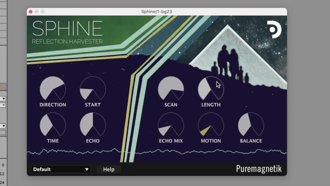Click the LENGTH knob
Screen dimensions: 330x186
tap(211, 88)
